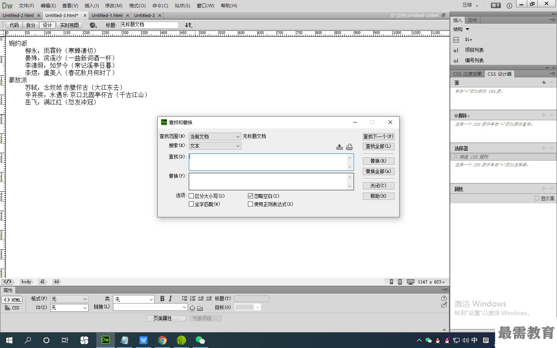This screenshot has width=557, height=348.
Task: Switch to the Untitled-1.html document tab
Action: [x=107, y=15]
